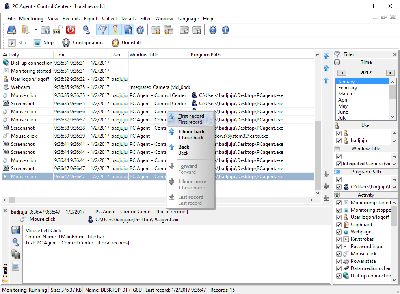Screen dimensions: 400x294
Task: Close the Filter panel
Action: [395, 54]
